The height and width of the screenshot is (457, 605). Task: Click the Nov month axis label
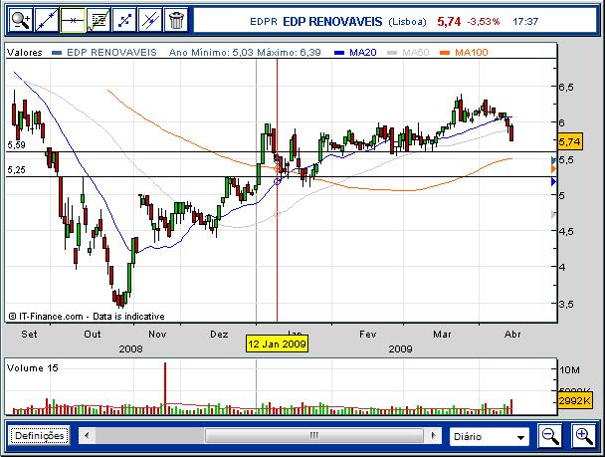[157, 334]
